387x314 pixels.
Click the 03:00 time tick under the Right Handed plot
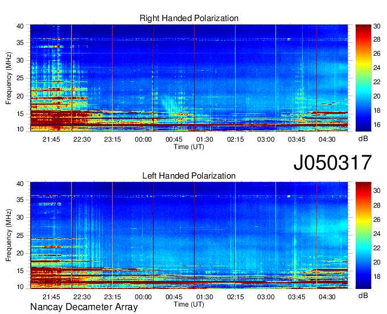point(266,139)
